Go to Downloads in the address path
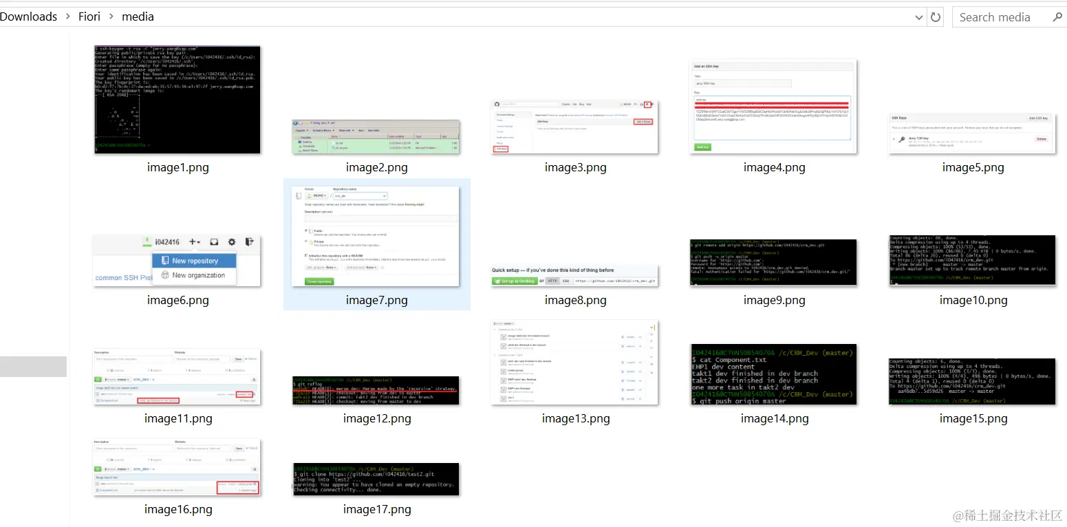 pyautogui.click(x=28, y=17)
